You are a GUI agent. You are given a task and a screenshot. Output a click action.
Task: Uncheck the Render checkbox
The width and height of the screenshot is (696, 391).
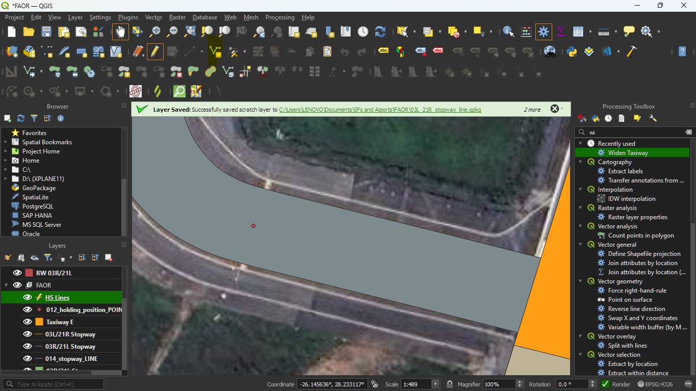coord(605,384)
